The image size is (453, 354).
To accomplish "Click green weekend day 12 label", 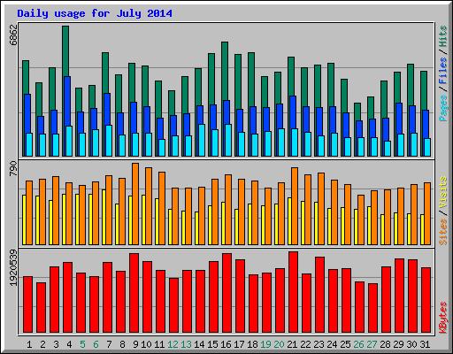I will [173, 344].
